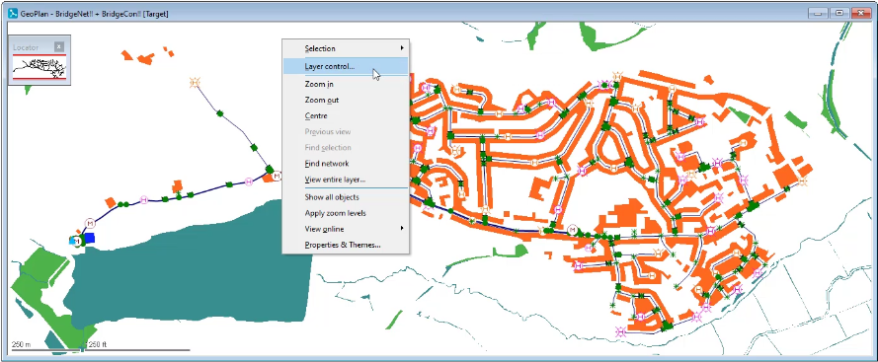Image resolution: width=878 pixels, height=362 pixels.
Task: Choose Show all objects entry
Action: [x=346, y=197]
